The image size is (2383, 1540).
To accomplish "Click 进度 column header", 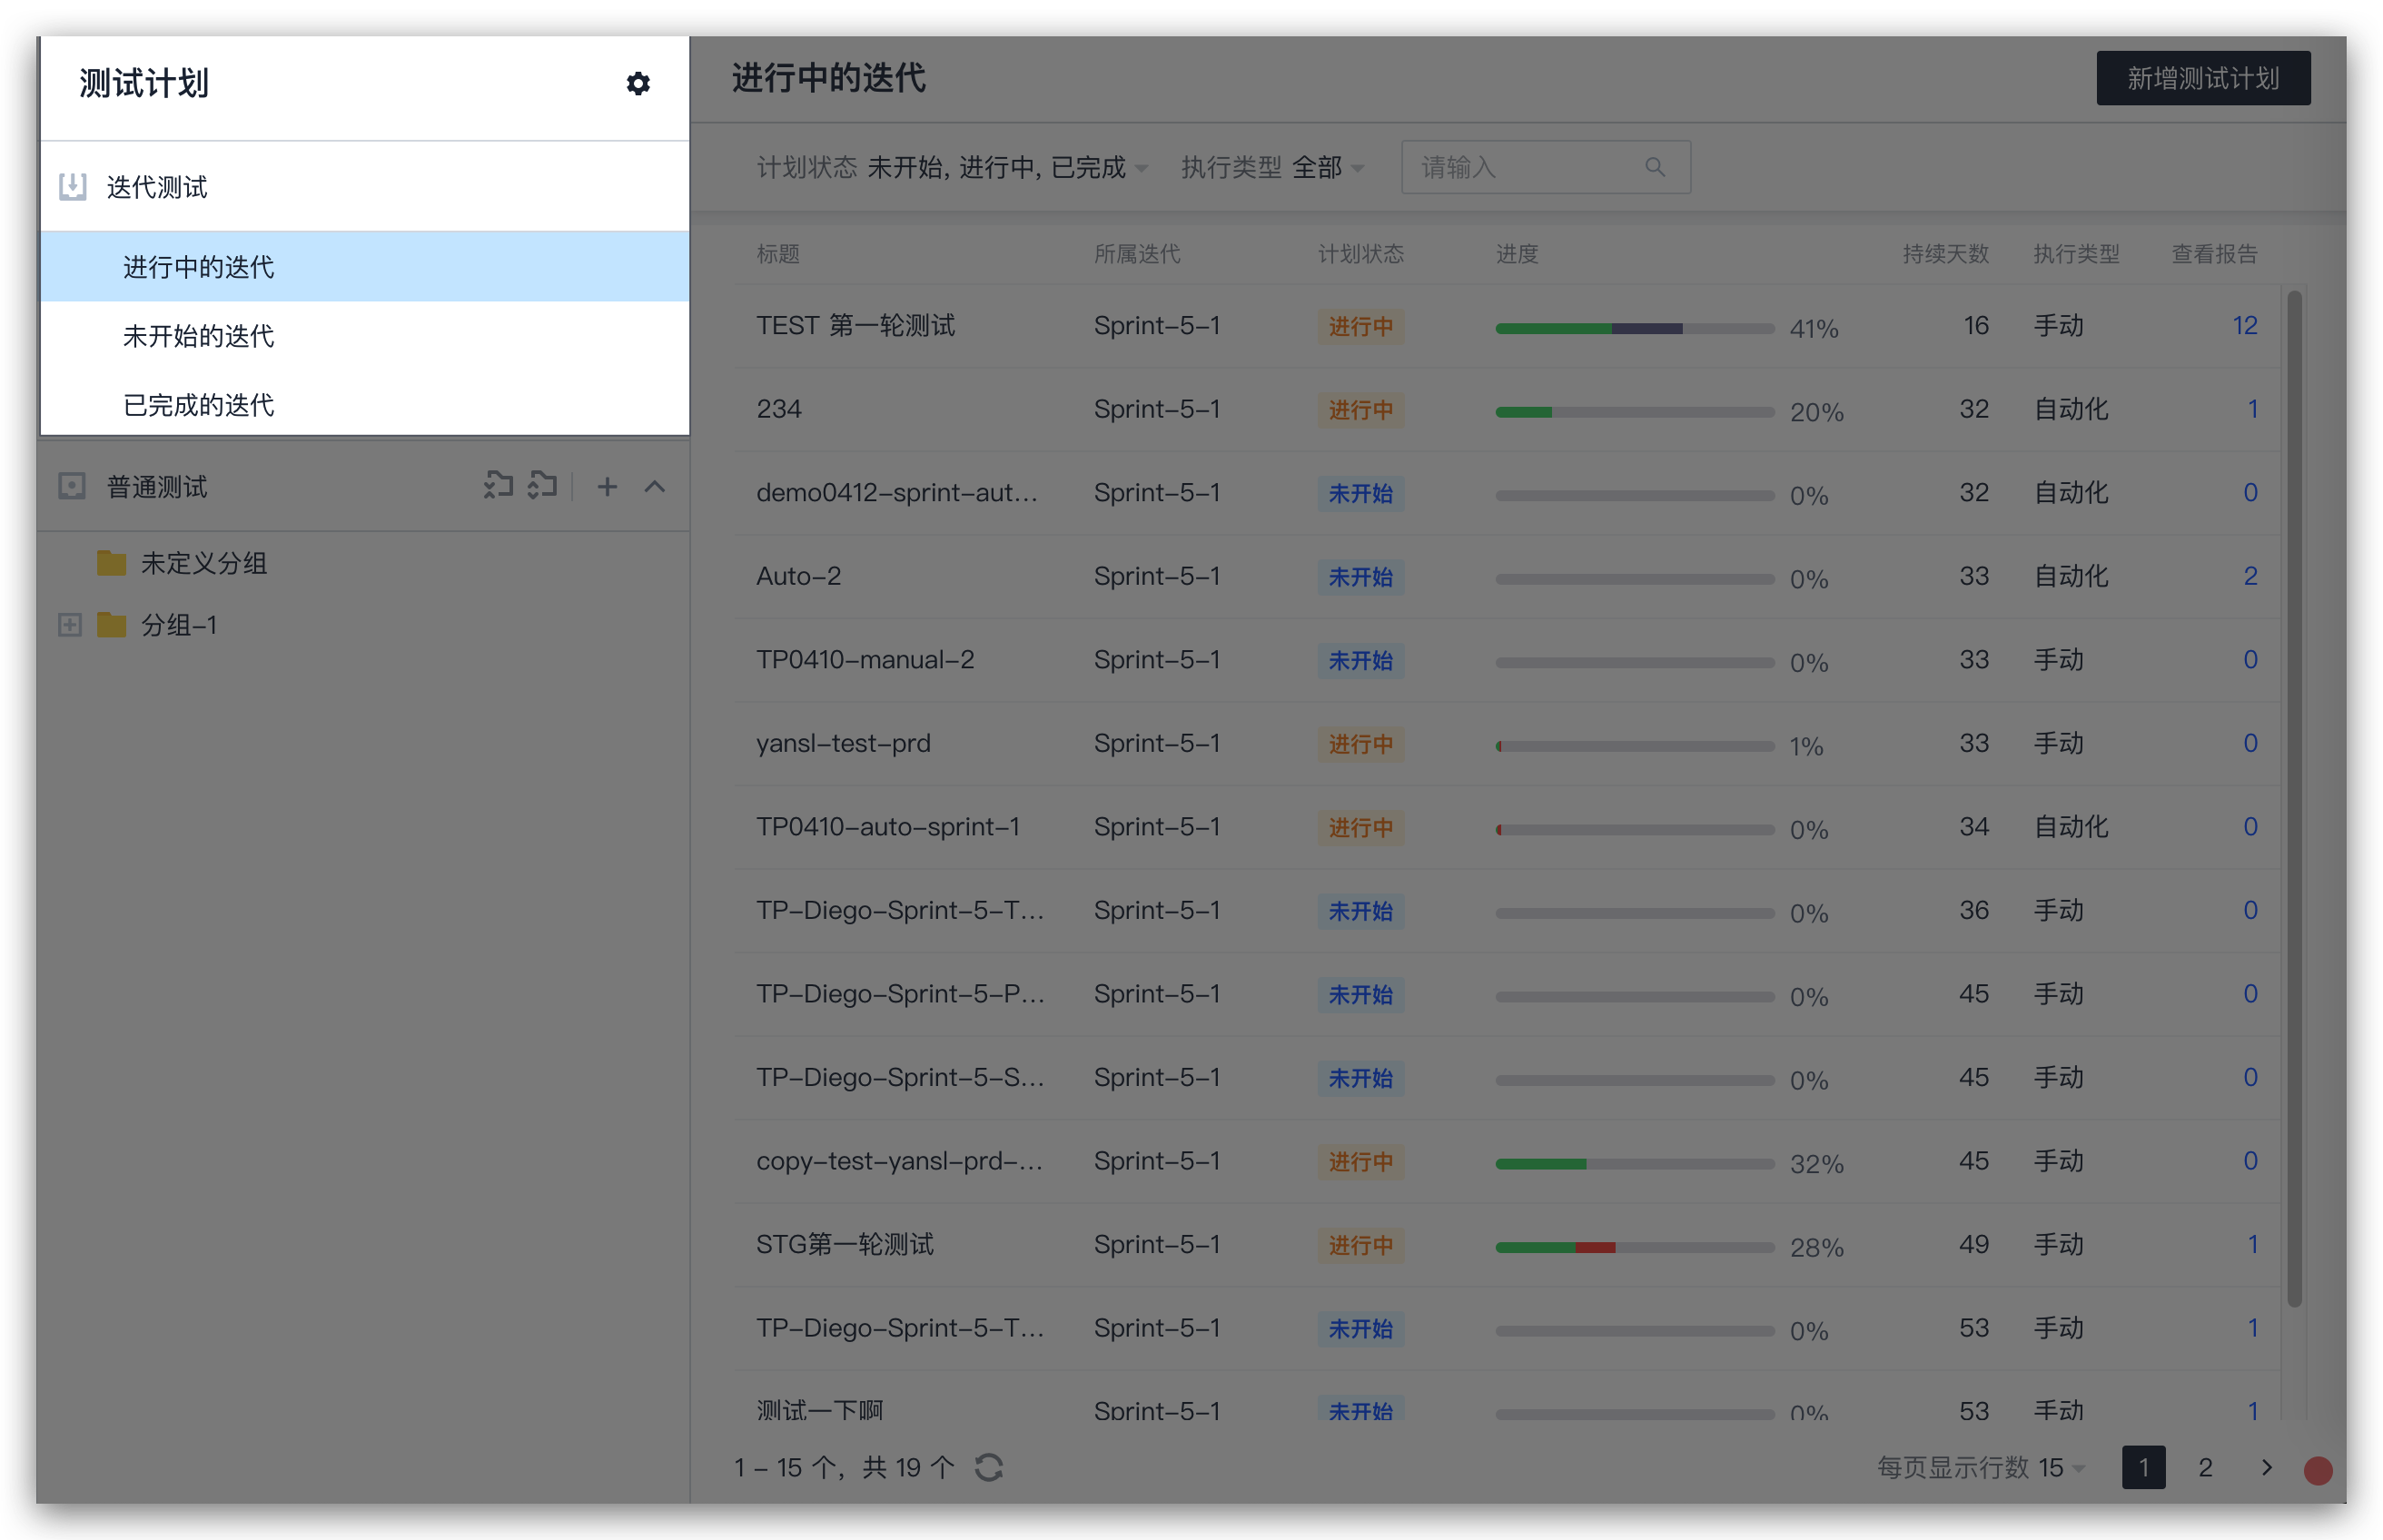I will click(1516, 254).
